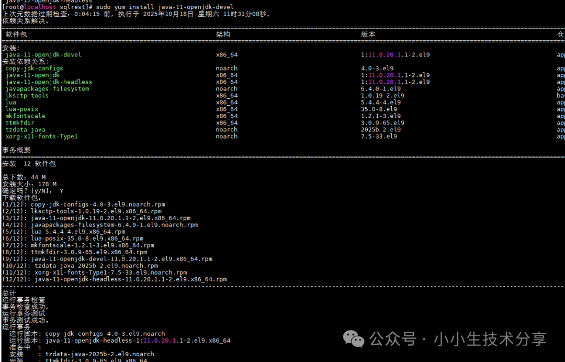Click the '软件包' column header
Image resolution: width=565 pixels, height=362 pixels.
point(16,34)
